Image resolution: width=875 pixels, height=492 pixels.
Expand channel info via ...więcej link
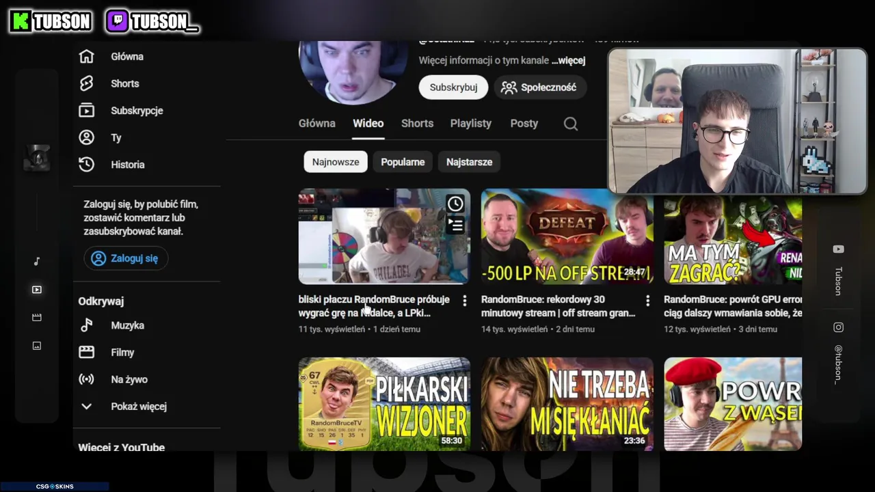[x=568, y=60]
